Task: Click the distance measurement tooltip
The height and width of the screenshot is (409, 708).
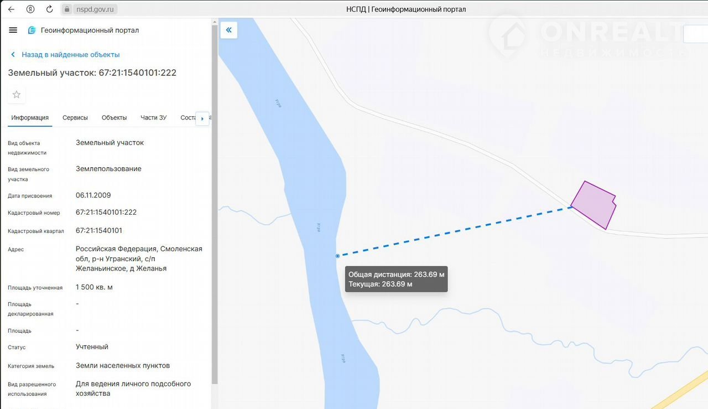Action: pos(396,279)
